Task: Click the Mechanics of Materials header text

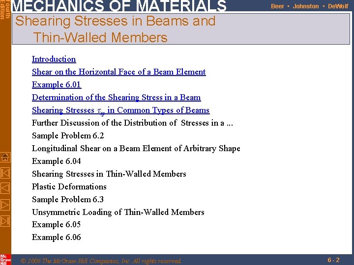Action: (119, 5)
